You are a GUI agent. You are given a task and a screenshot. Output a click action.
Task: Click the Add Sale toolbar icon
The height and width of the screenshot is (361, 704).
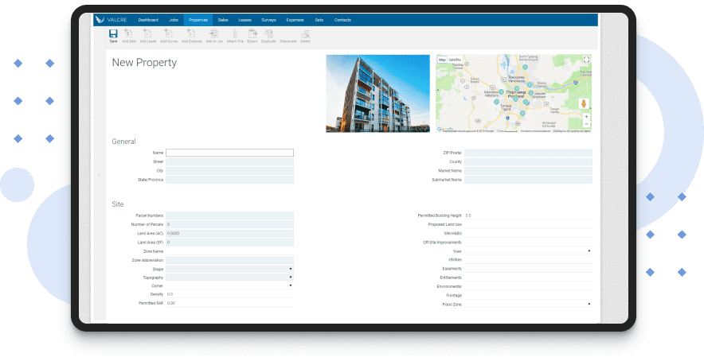[x=128, y=33]
